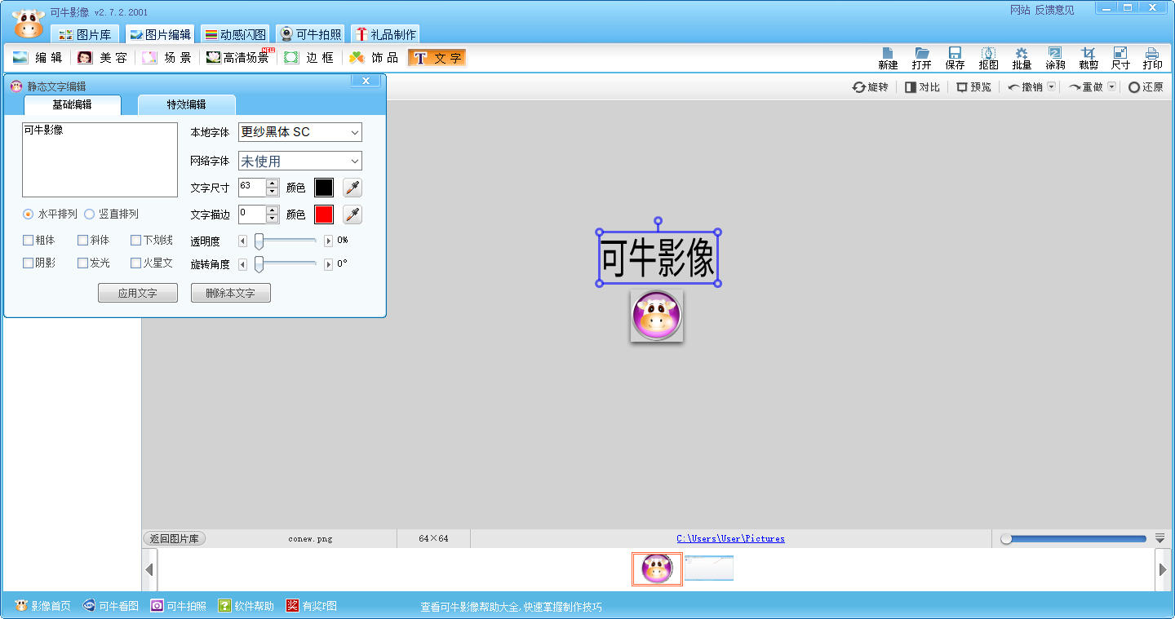The height and width of the screenshot is (619, 1175).
Task: Click the 批量 (batch) processing icon
Action: (1021, 57)
